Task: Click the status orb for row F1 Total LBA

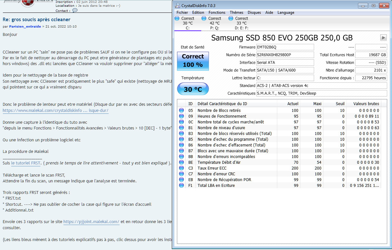Action: tap(181, 186)
